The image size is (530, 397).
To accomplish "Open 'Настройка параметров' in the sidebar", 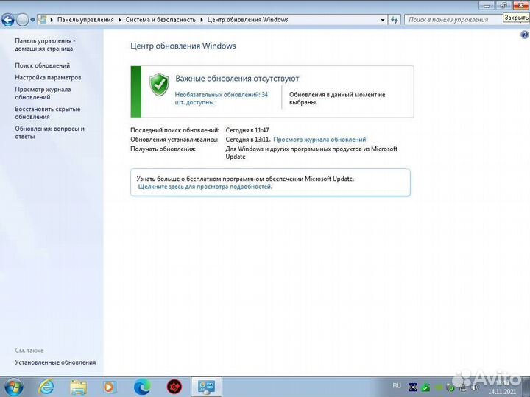I will (48, 77).
